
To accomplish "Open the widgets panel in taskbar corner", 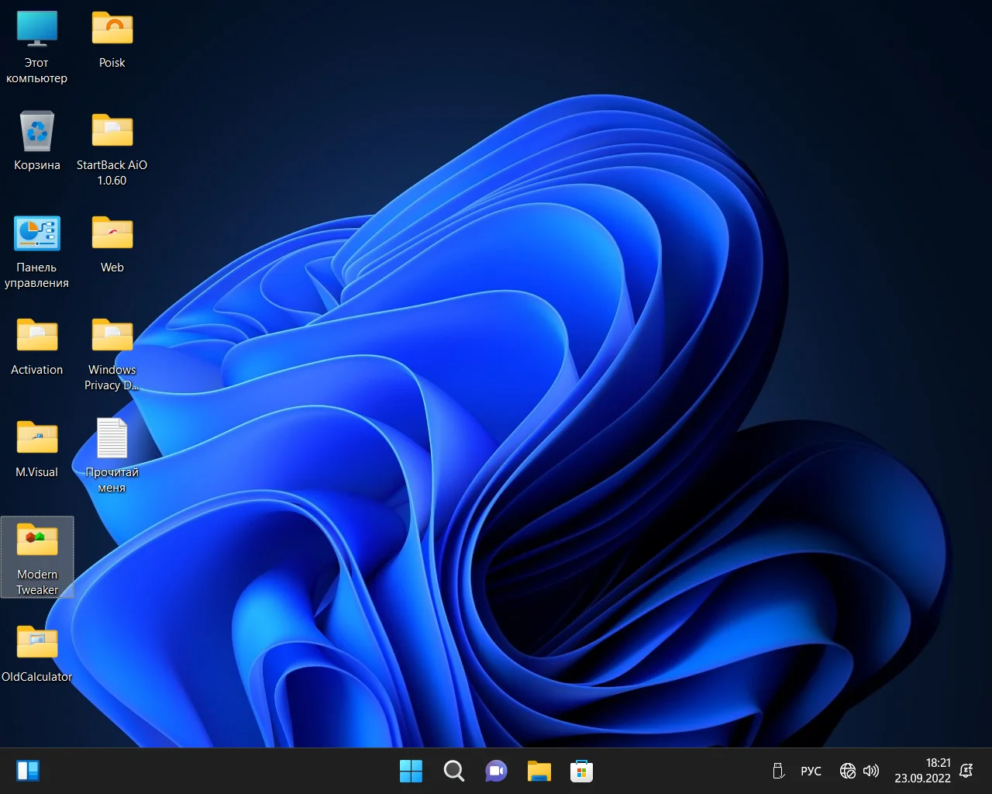I will (28, 771).
